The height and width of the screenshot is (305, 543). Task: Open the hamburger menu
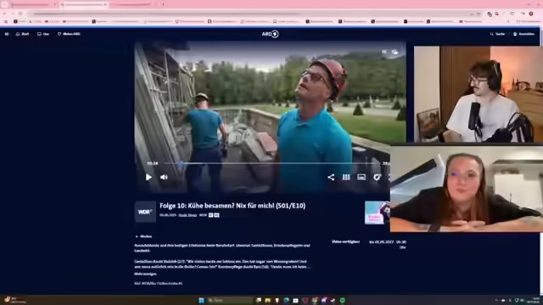(7, 34)
